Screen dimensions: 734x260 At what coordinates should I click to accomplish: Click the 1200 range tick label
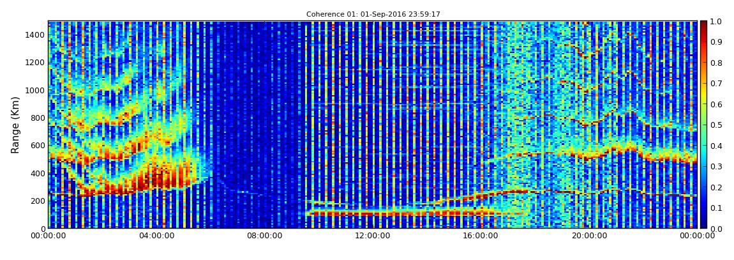36,63
